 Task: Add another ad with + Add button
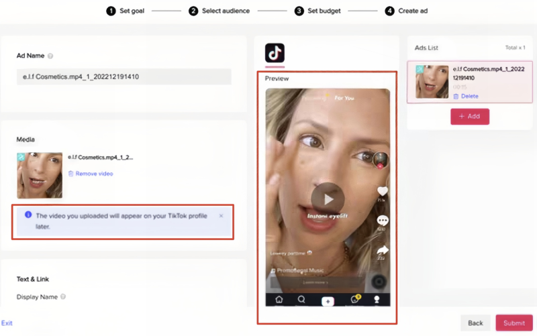click(x=470, y=116)
